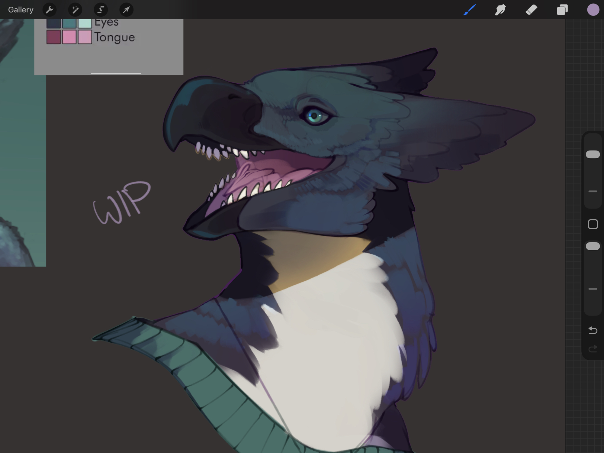604x453 pixels.
Task: Click the dark magenta Tongue swatch
Action: (x=53, y=37)
